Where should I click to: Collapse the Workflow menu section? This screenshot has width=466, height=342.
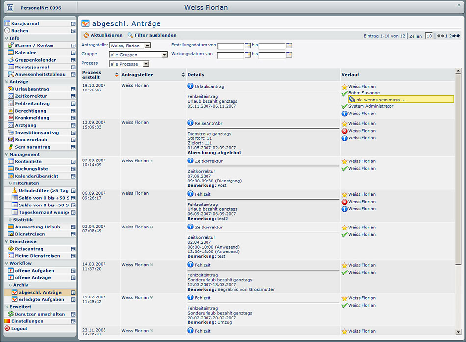pos(6,263)
